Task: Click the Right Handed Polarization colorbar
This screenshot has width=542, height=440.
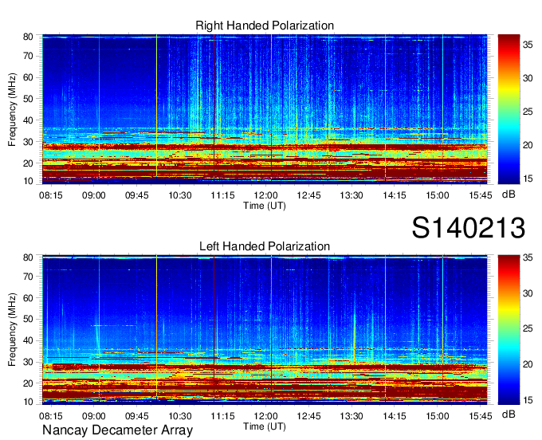Action: [x=509, y=109]
